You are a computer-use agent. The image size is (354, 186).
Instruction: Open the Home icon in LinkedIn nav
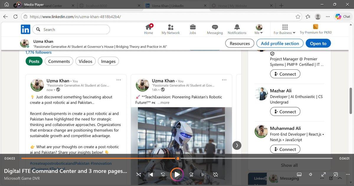point(148,29)
